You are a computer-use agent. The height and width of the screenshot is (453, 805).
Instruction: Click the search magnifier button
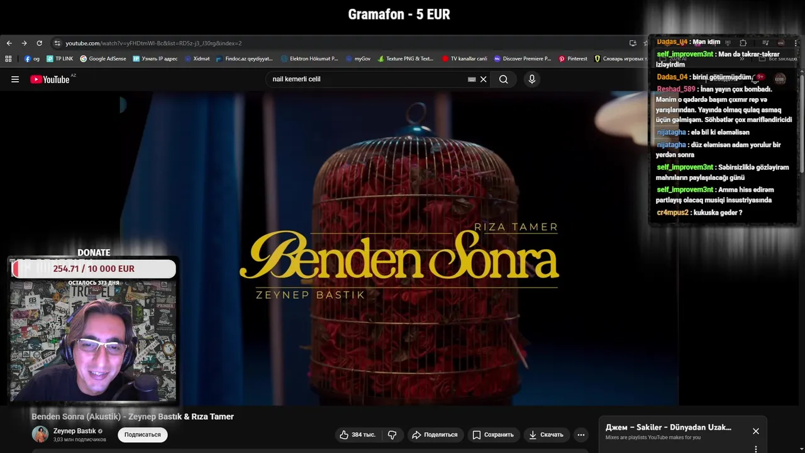503,79
